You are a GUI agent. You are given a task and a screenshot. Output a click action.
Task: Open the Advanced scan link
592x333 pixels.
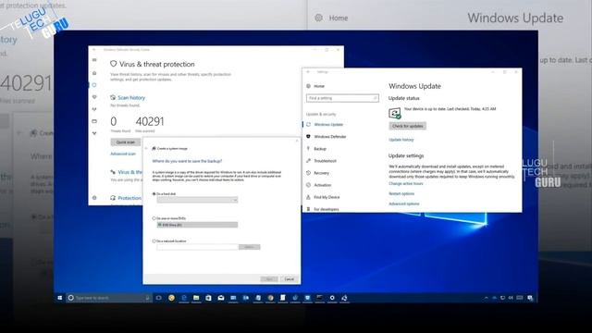click(x=123, y=154)
